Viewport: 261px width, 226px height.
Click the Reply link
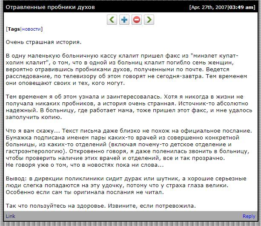coord(249,216)
